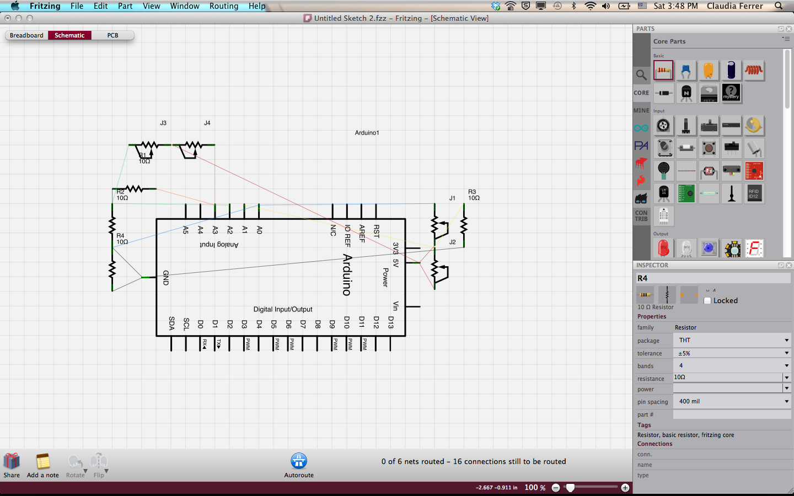794x496 pixels.
Task: Click the zoom slider handle
Action: 571,488
